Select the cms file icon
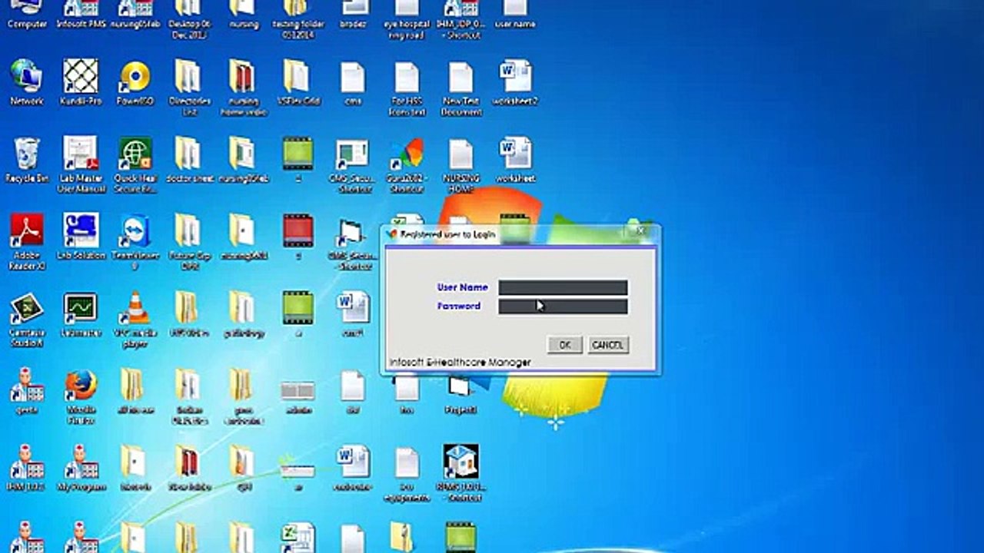 [x=353, y=82]
